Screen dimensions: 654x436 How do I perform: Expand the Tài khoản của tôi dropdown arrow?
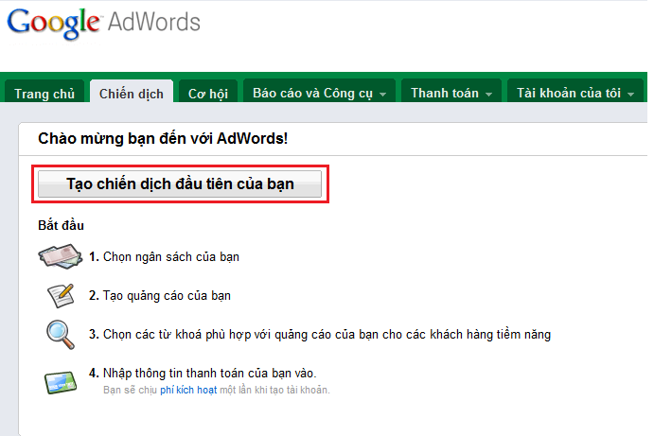point(630,95)
